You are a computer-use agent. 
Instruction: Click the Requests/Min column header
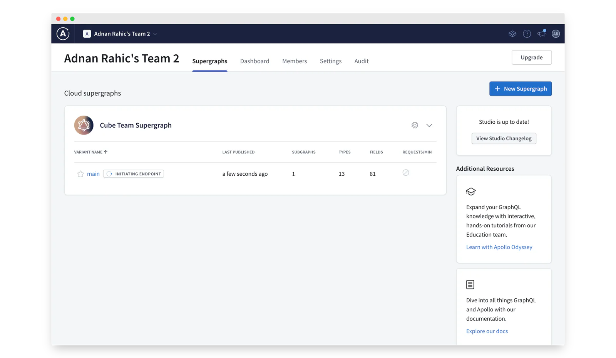tap(417, 152)
